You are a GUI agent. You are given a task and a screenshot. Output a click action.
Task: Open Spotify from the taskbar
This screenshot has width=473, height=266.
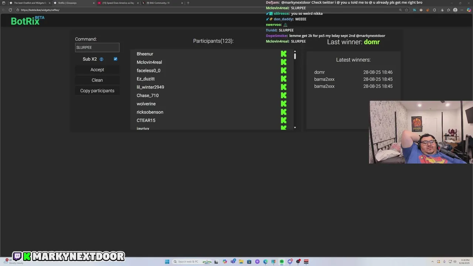click(282, 262)
